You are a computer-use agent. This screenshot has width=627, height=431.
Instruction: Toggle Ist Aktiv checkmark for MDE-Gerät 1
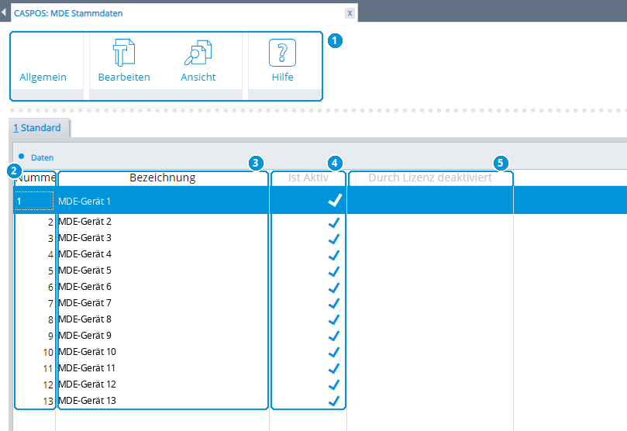(335, 200)
